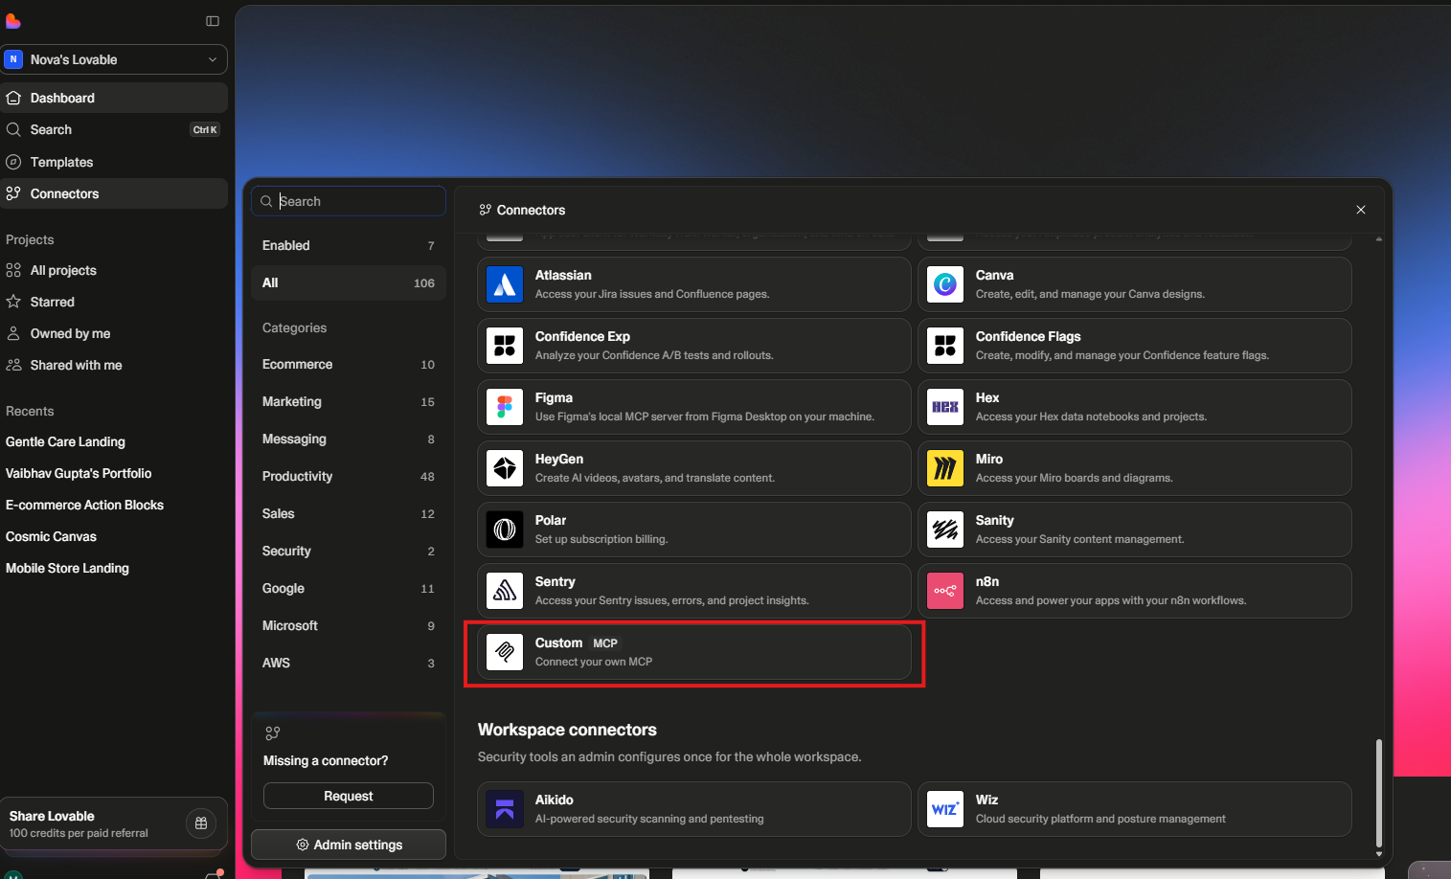Click the Polar connector icon
The height and width of the screenshot is (879, 1451).
coord(505,530)
